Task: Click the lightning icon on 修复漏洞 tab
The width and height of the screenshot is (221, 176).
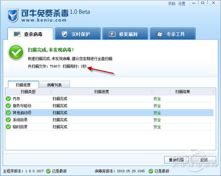Action: click(x=112, y=34)
